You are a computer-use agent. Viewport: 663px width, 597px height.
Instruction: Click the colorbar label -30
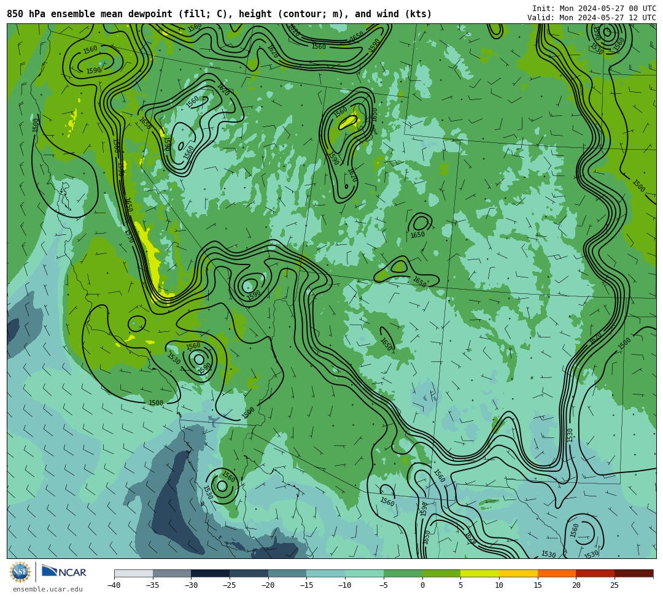[x=191, y=585]
